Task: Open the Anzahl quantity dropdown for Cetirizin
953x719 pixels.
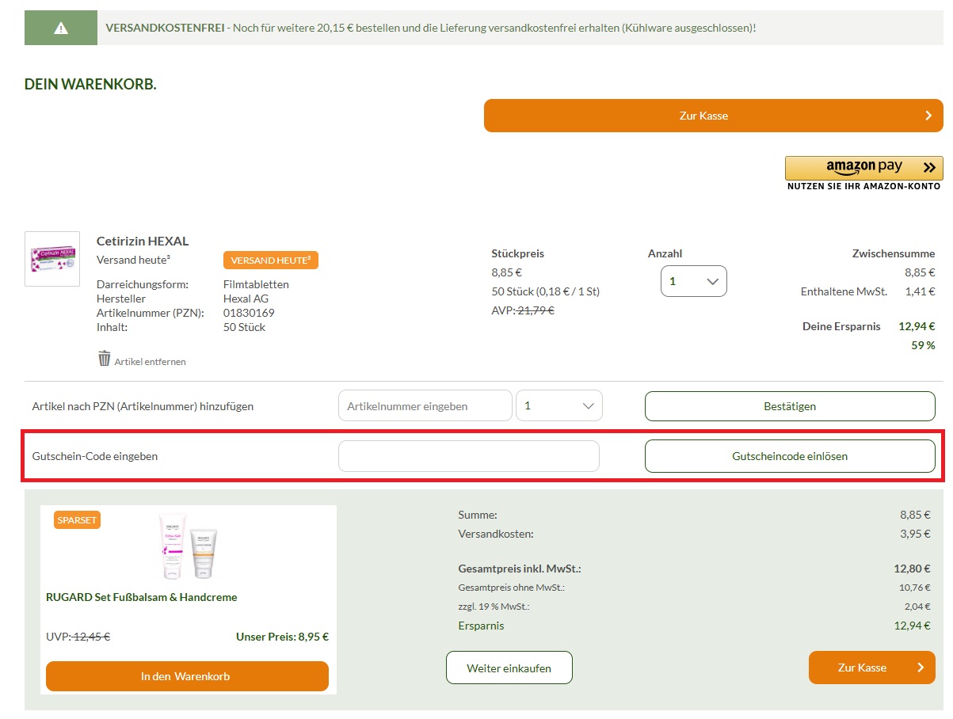Action: tap(694, 281)
